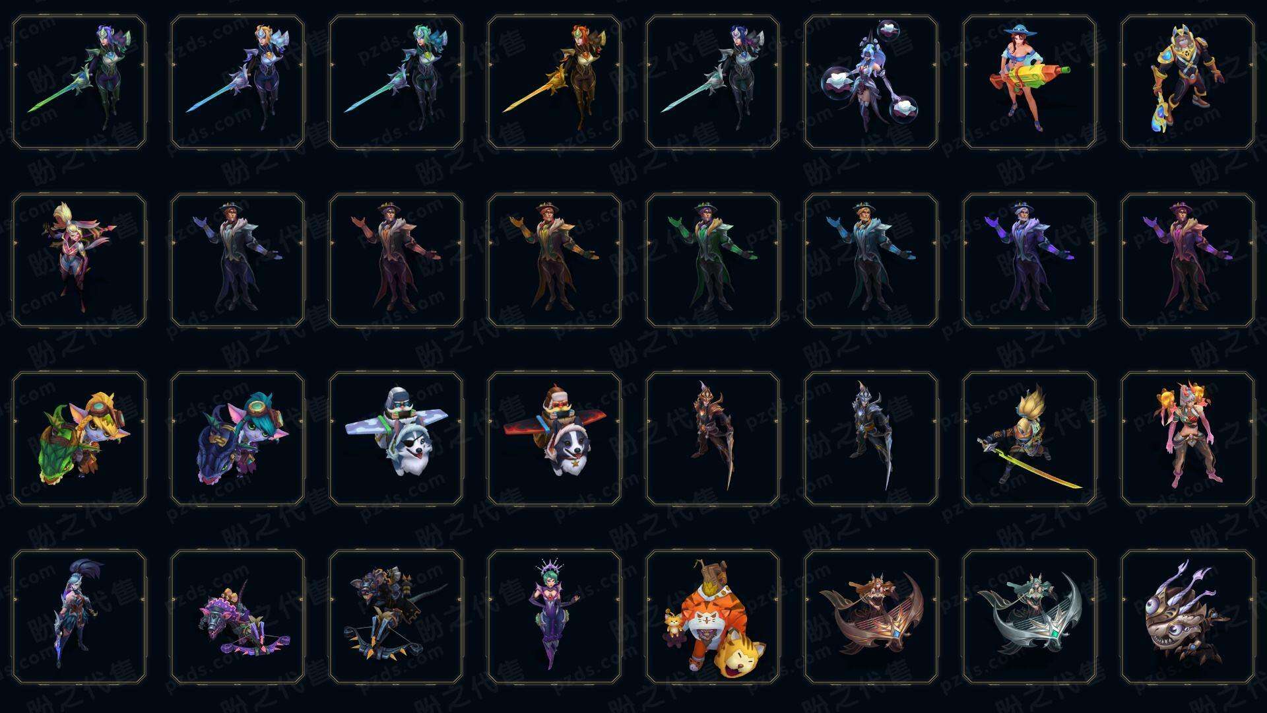Select the big-eyed fish creature skin

(1188, 617)
